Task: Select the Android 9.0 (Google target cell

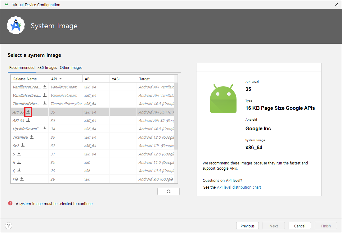Action: (156, 179)
